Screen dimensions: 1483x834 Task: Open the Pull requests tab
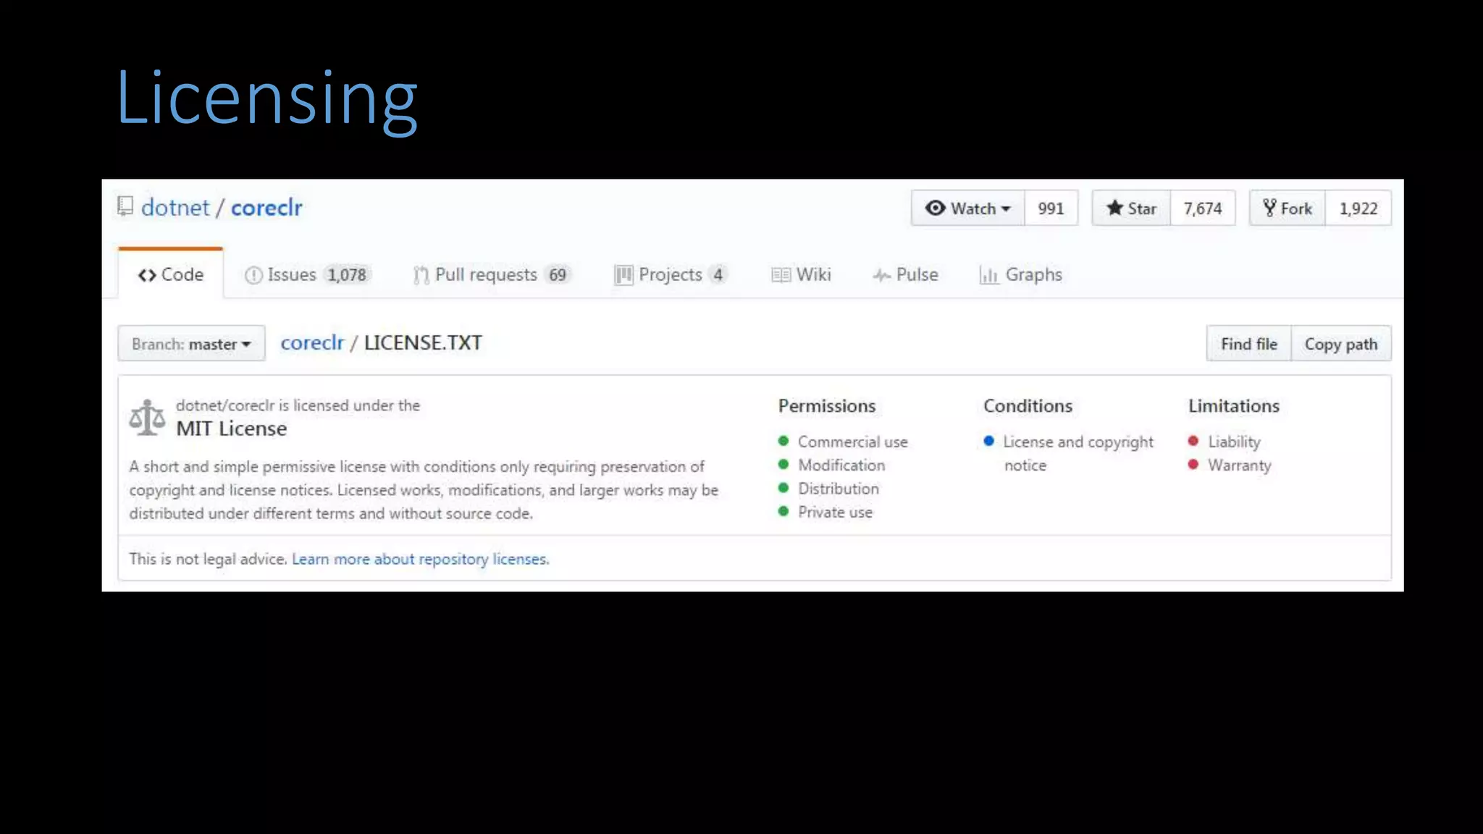(x=485, y=275)
